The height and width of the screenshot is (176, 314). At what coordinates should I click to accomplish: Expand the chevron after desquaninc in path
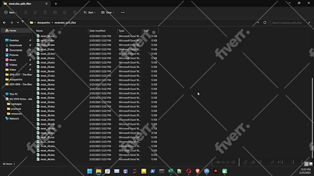click(52, 23)
